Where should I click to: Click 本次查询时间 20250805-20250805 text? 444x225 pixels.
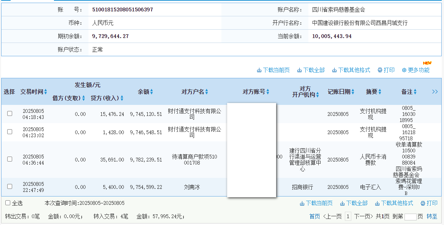(84, 203)
